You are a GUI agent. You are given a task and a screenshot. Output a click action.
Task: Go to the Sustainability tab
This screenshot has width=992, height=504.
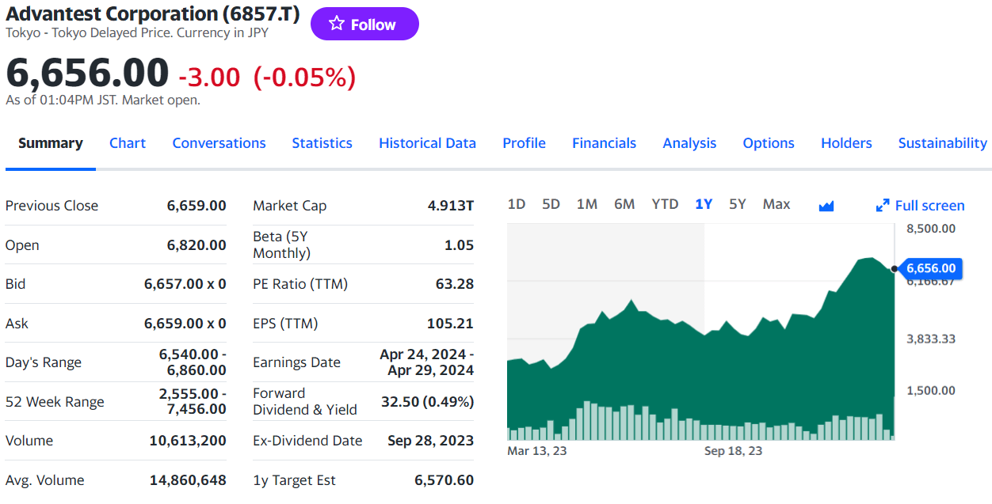(942, 143)
